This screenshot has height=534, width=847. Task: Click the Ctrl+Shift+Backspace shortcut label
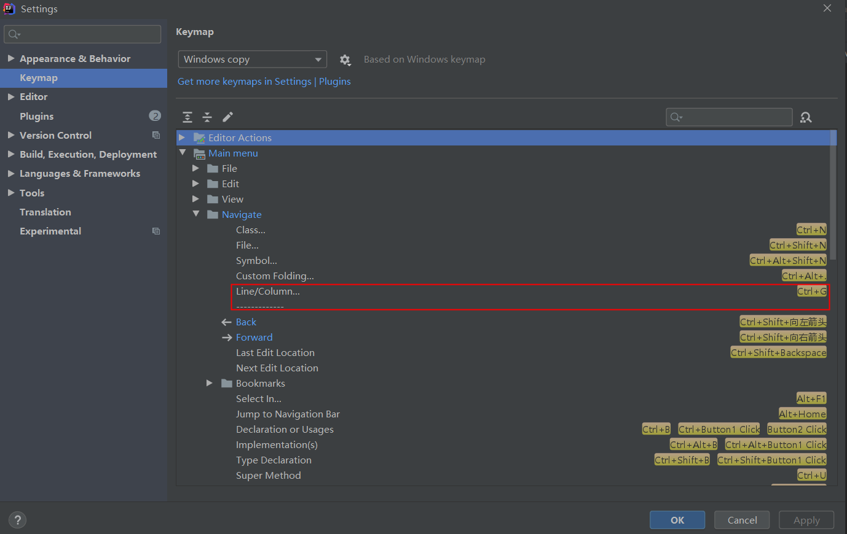[778, 352]
